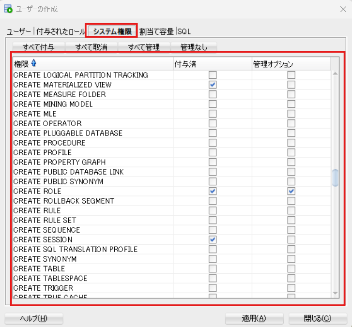Grant CREATE TRIGGER privilege
Image resolution: width=352 pixels, height=327 pixels.
[x=213, y=288]
